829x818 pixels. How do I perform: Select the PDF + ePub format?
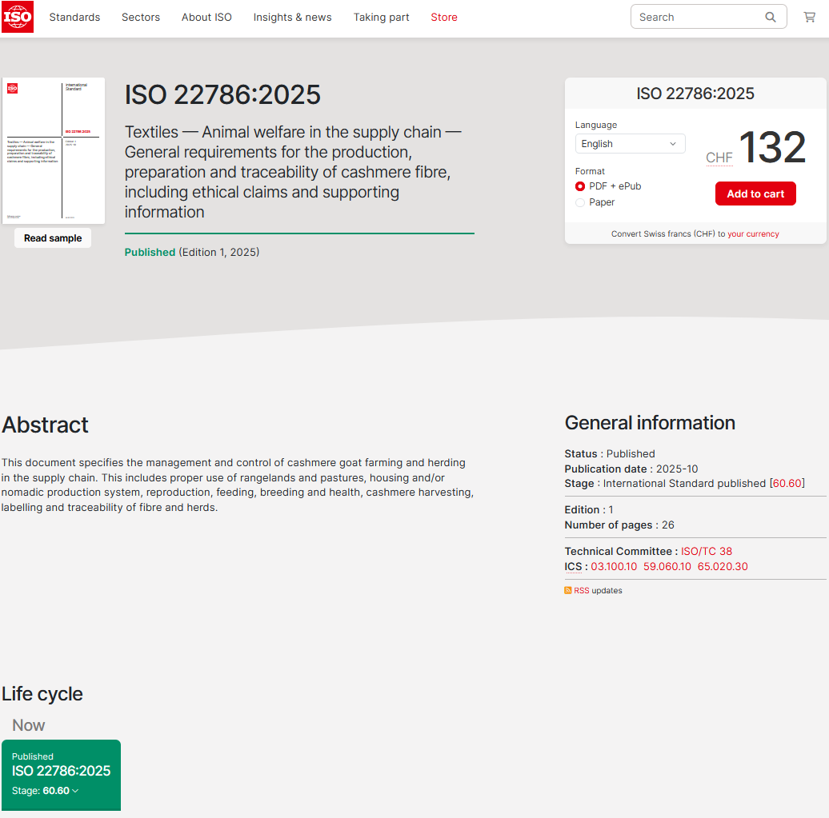pos(580,186)
